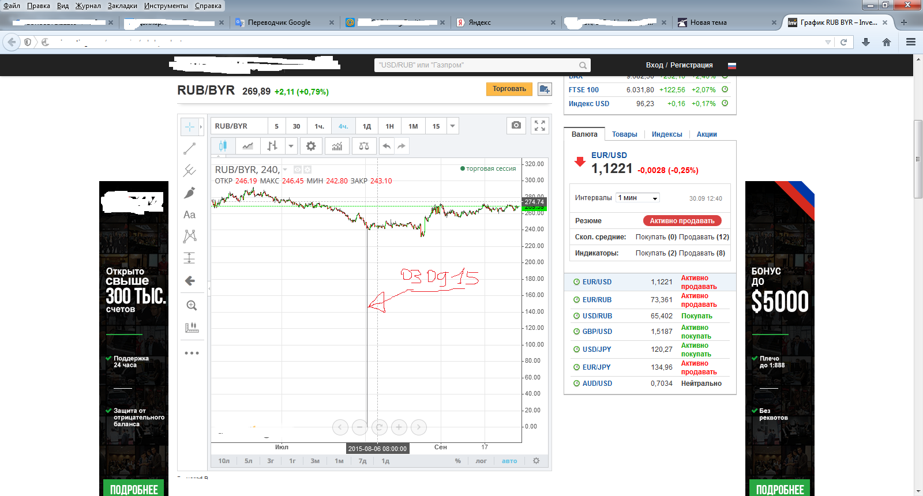Screen dimensions: 923x496
Task: Zoom out chart with minus button
Action: 359,427
